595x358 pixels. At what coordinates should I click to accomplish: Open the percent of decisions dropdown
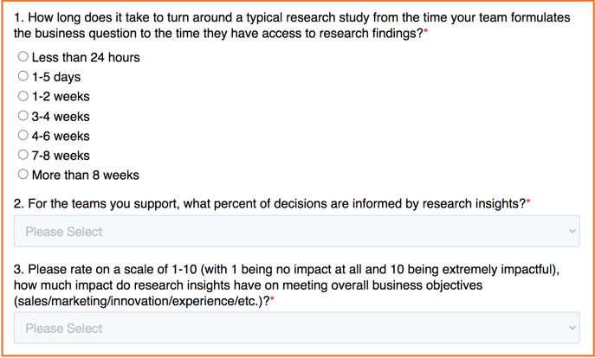tap(297, 231)
